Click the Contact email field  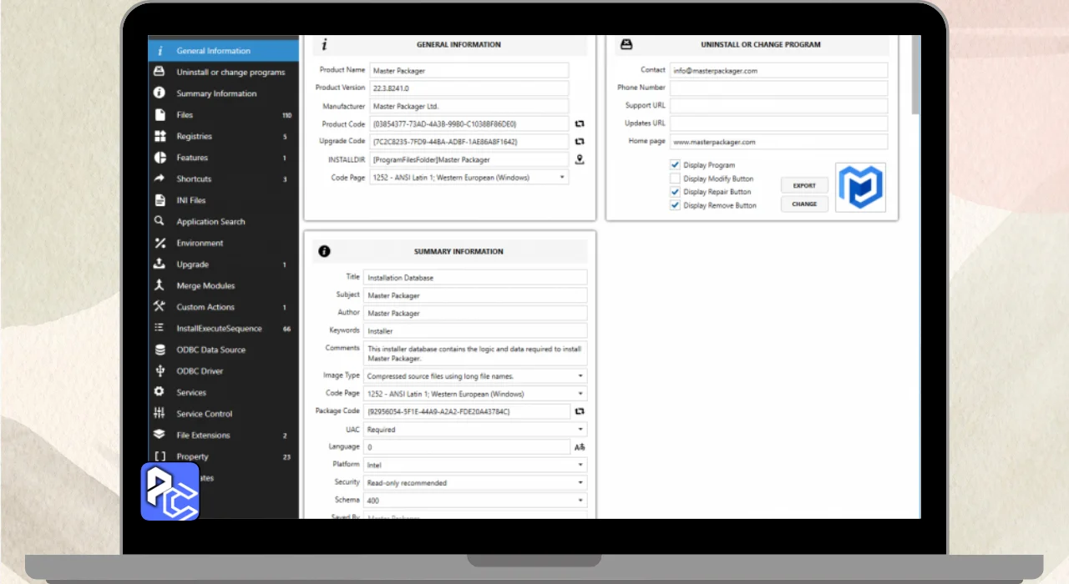pyautogui.click(x=778, y=71)
